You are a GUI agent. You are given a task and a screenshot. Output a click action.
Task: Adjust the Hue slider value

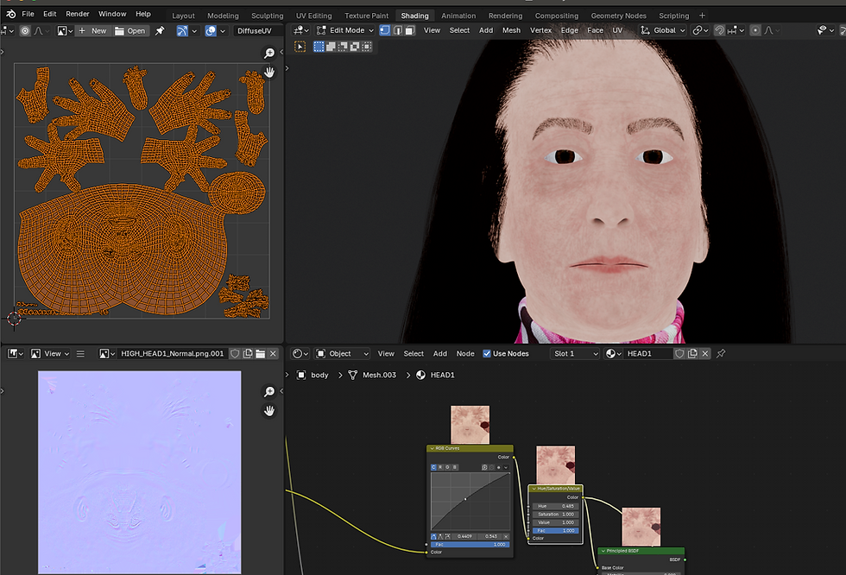(556, 506)
